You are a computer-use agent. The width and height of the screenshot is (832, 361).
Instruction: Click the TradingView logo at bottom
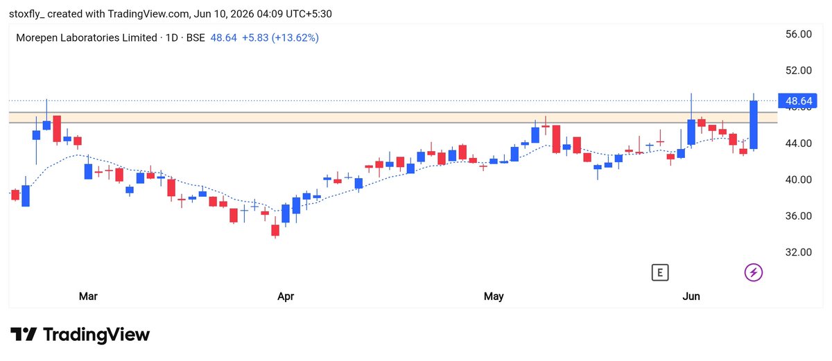(80, 335)
